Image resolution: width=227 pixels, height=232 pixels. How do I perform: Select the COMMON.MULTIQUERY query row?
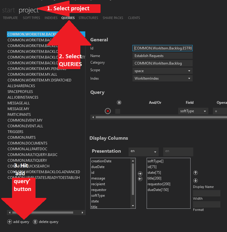tap(46, 160)
